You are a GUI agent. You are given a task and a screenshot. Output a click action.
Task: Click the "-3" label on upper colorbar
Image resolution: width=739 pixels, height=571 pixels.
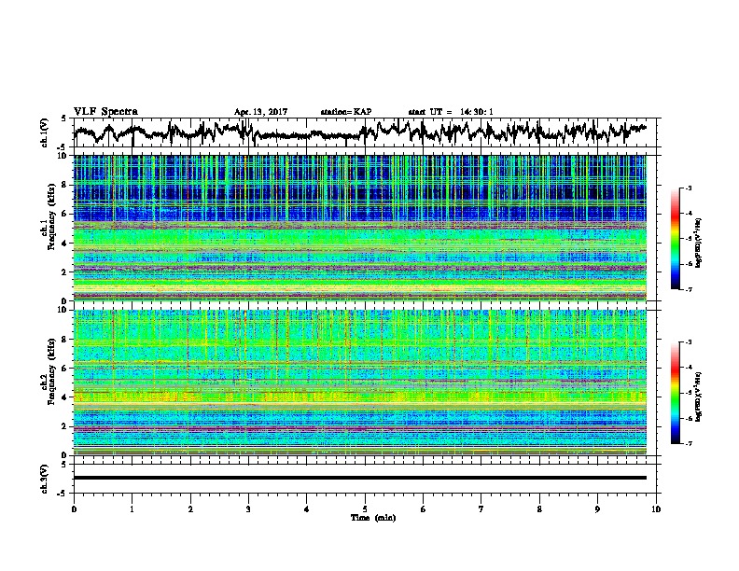(689, 188)
